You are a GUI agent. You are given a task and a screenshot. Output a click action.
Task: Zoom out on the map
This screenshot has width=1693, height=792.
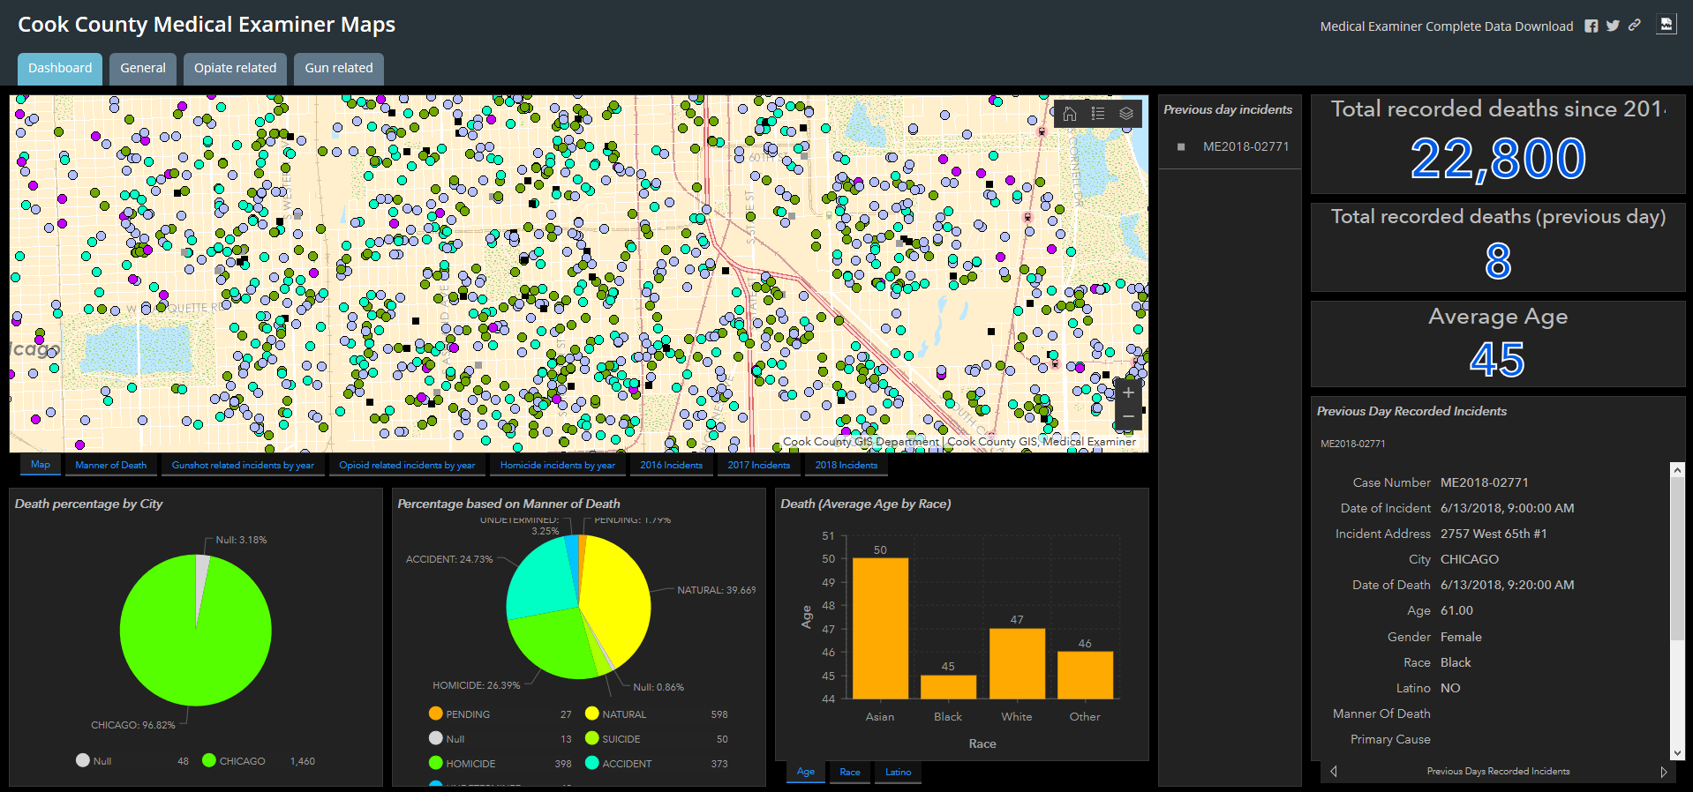click(1128, 417)
